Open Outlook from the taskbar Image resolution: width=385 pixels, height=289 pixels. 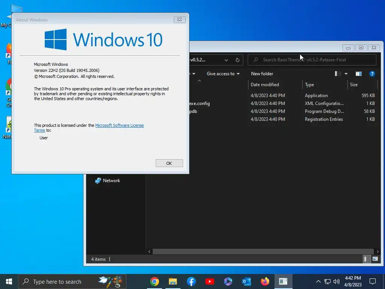coord(247,281)
